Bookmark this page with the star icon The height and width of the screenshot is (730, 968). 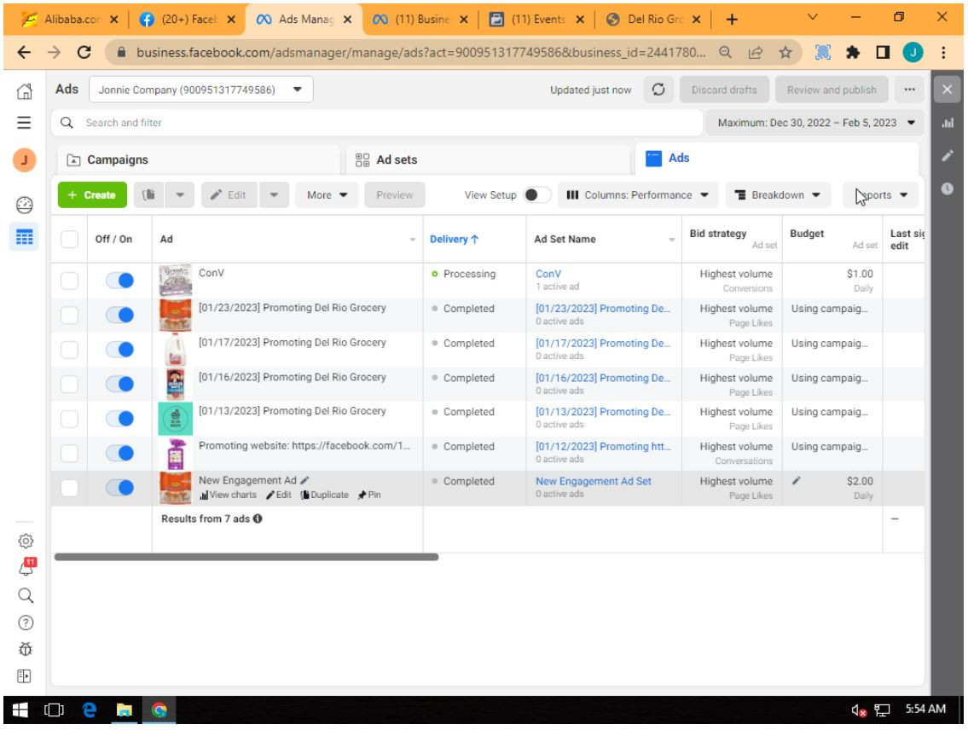785,53
